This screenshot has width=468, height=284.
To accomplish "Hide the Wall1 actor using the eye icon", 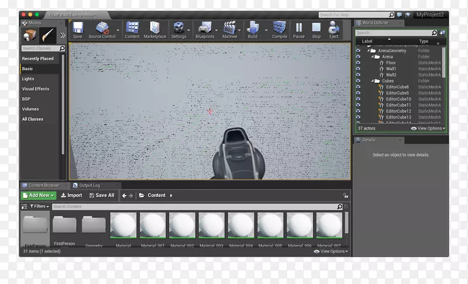I will pyautogui.click(x=358, y=69).
